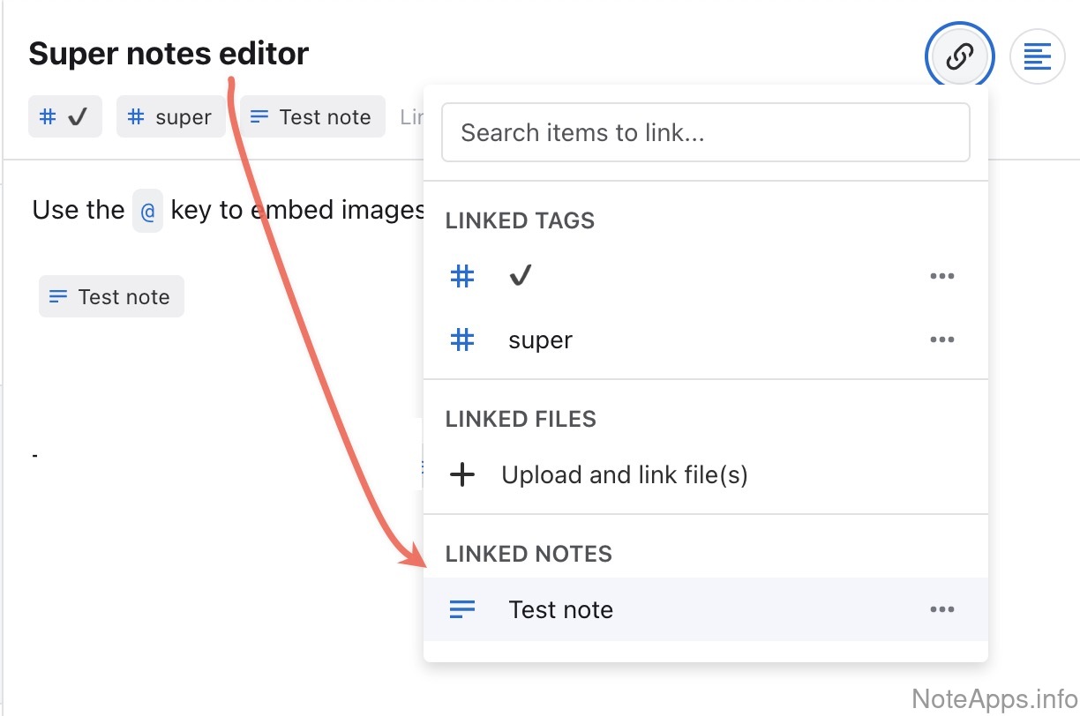Click the note lines icon in Linked Notes

[462, 609]
